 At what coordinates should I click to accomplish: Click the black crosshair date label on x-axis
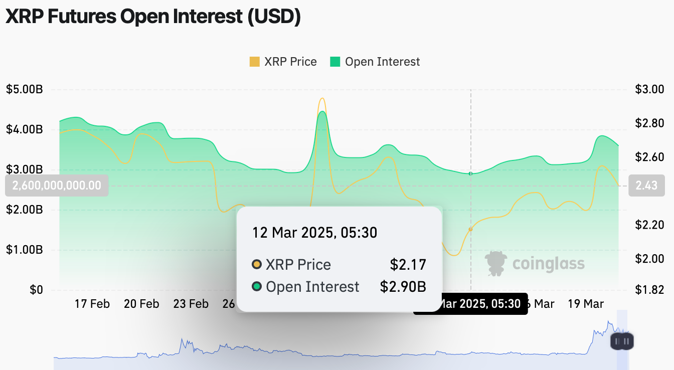click(470, 304)
